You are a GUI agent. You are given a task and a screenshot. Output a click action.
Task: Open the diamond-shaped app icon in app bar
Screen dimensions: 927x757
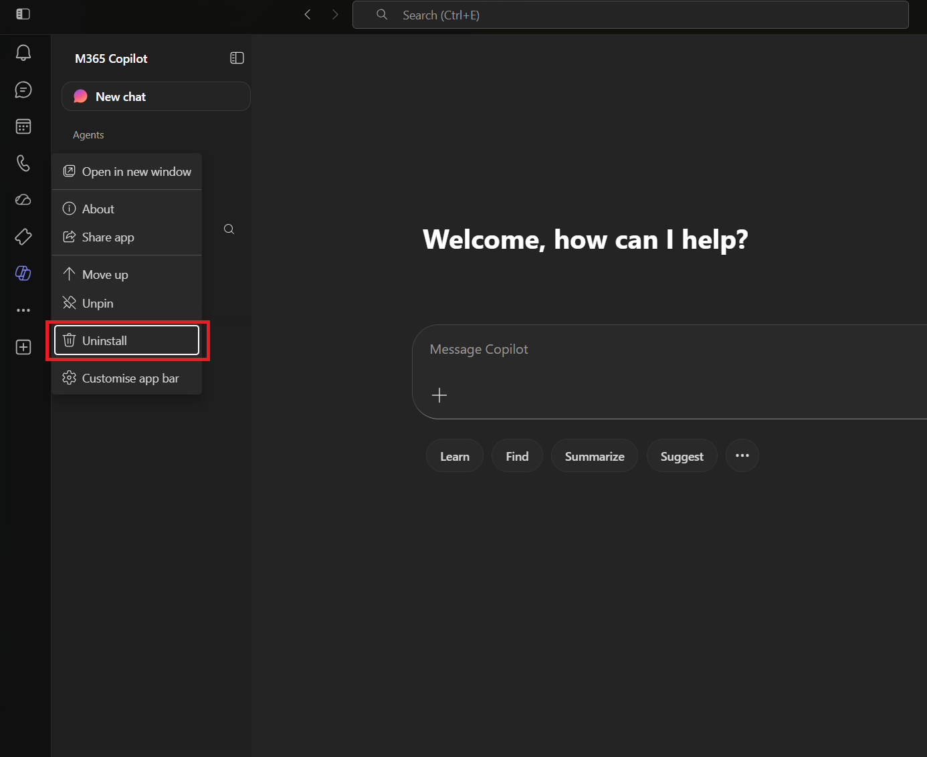click(23, 236)
